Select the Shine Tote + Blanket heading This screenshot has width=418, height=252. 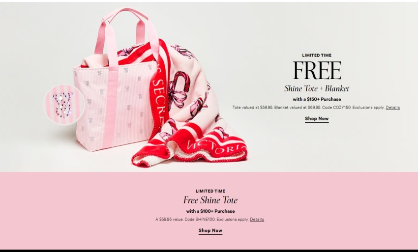point(317,88)
